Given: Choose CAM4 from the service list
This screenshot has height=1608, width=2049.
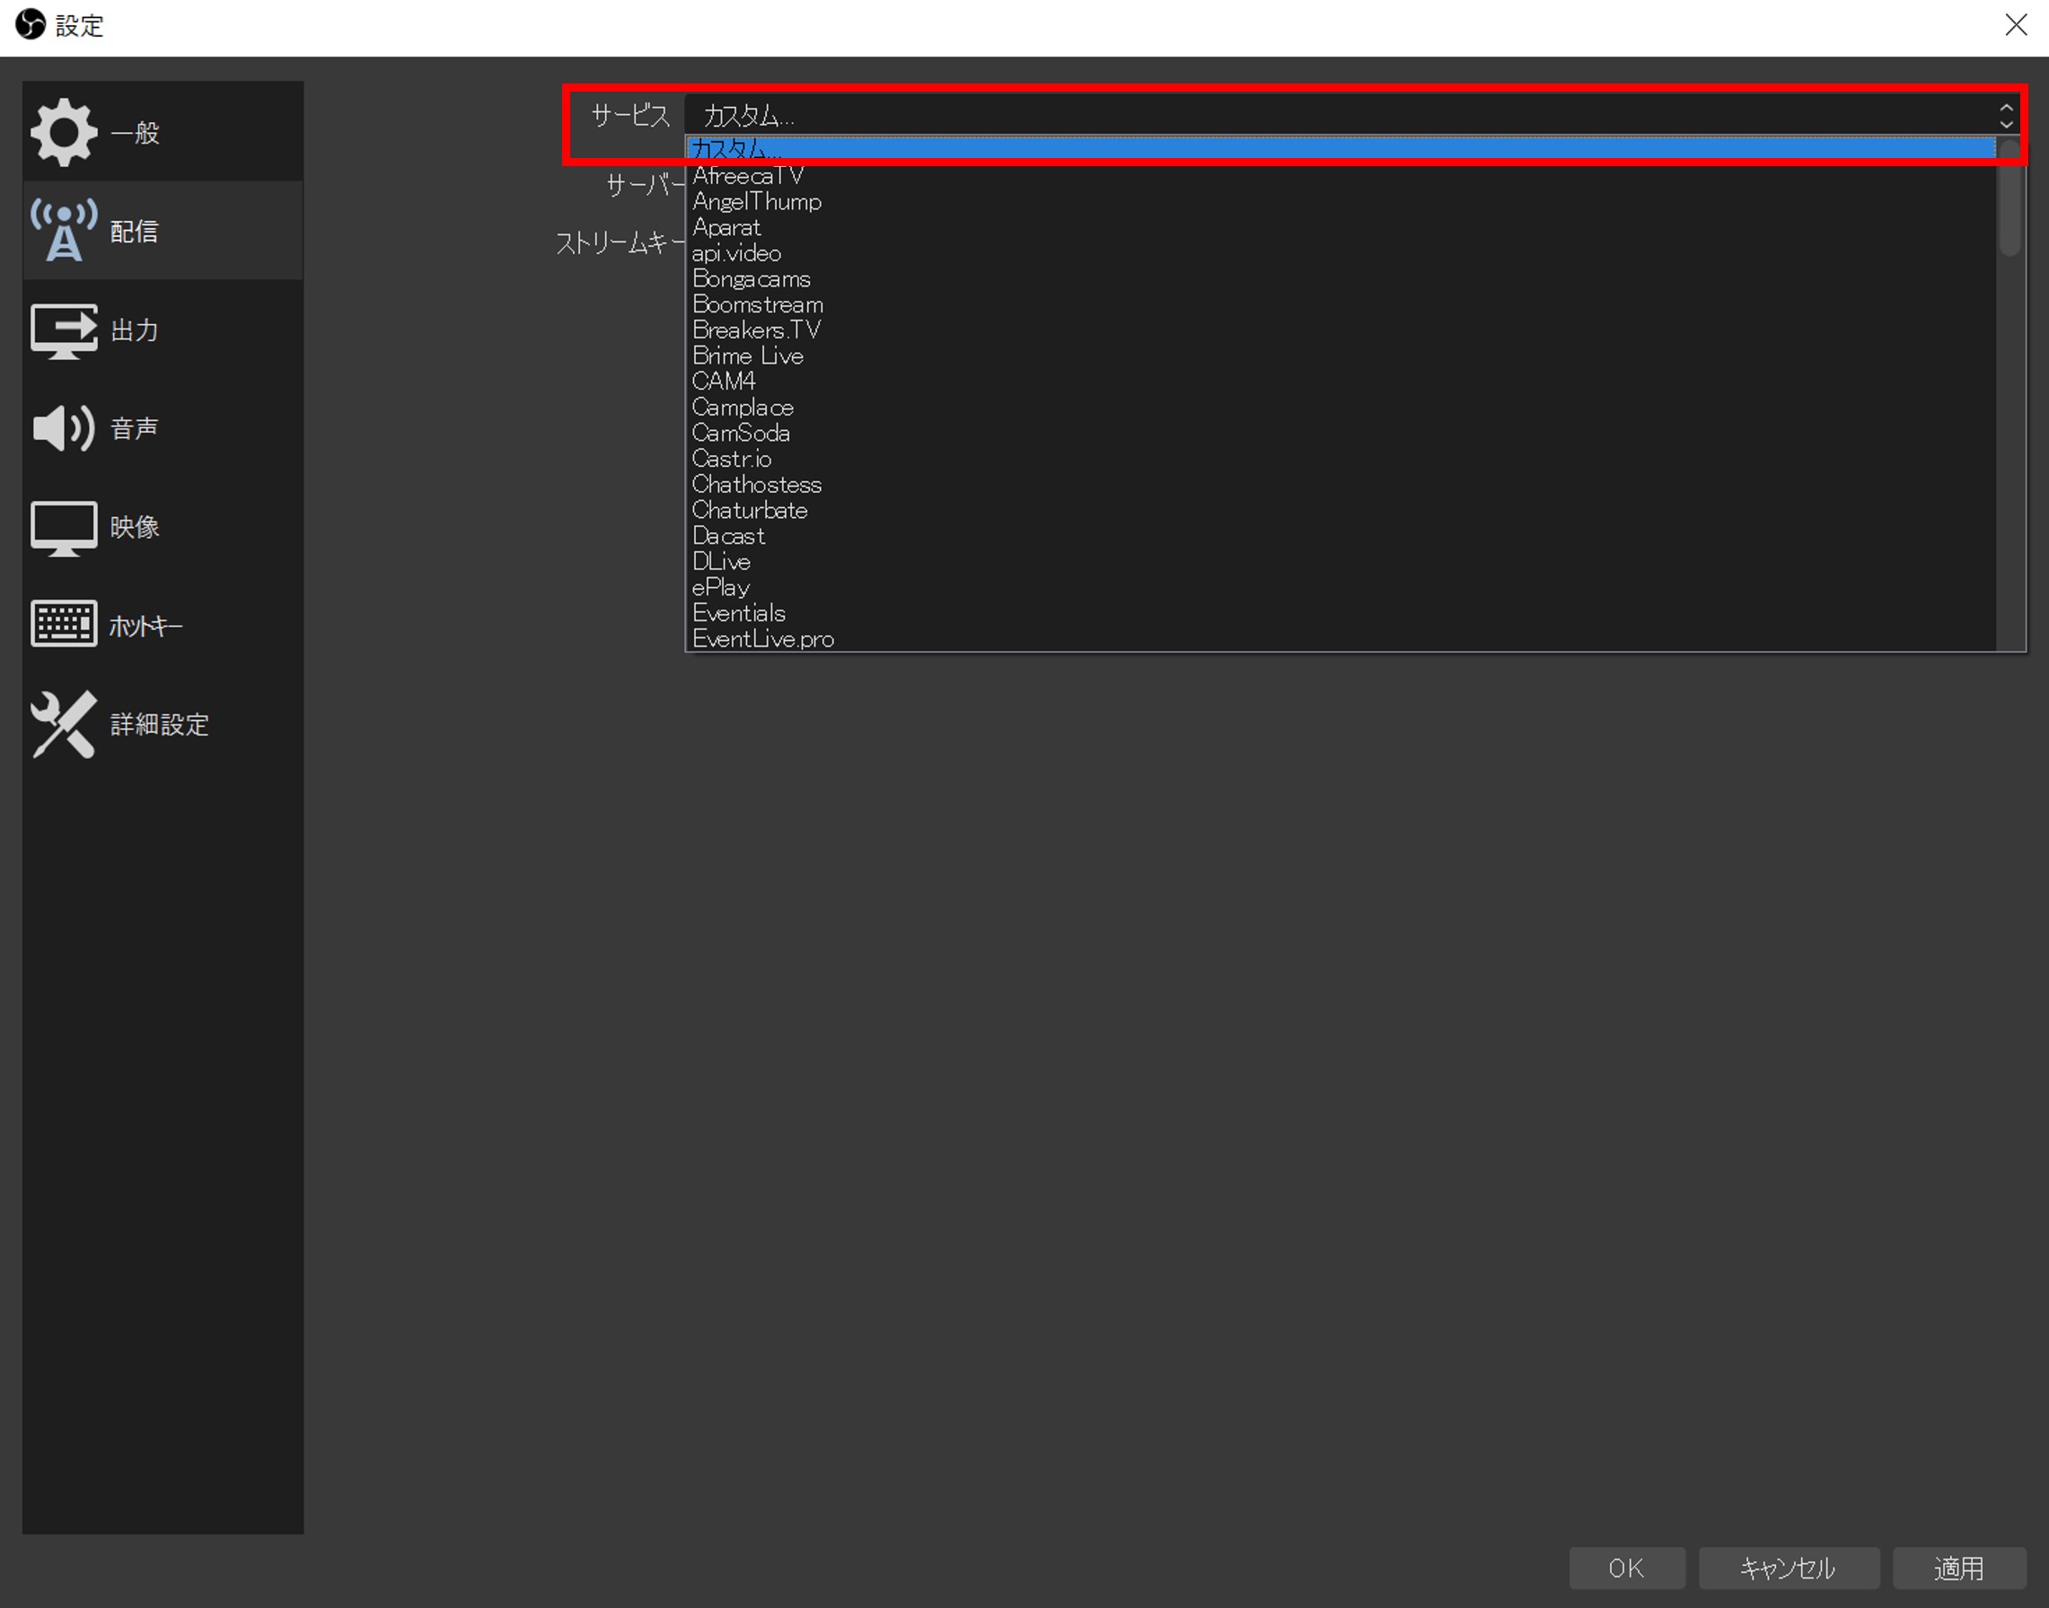Looking at the screenshot, I should (x=1341, y=382).
